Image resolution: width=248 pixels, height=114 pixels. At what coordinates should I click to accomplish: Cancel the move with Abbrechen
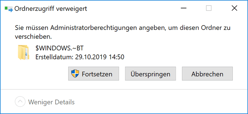[x=207, y=74]
